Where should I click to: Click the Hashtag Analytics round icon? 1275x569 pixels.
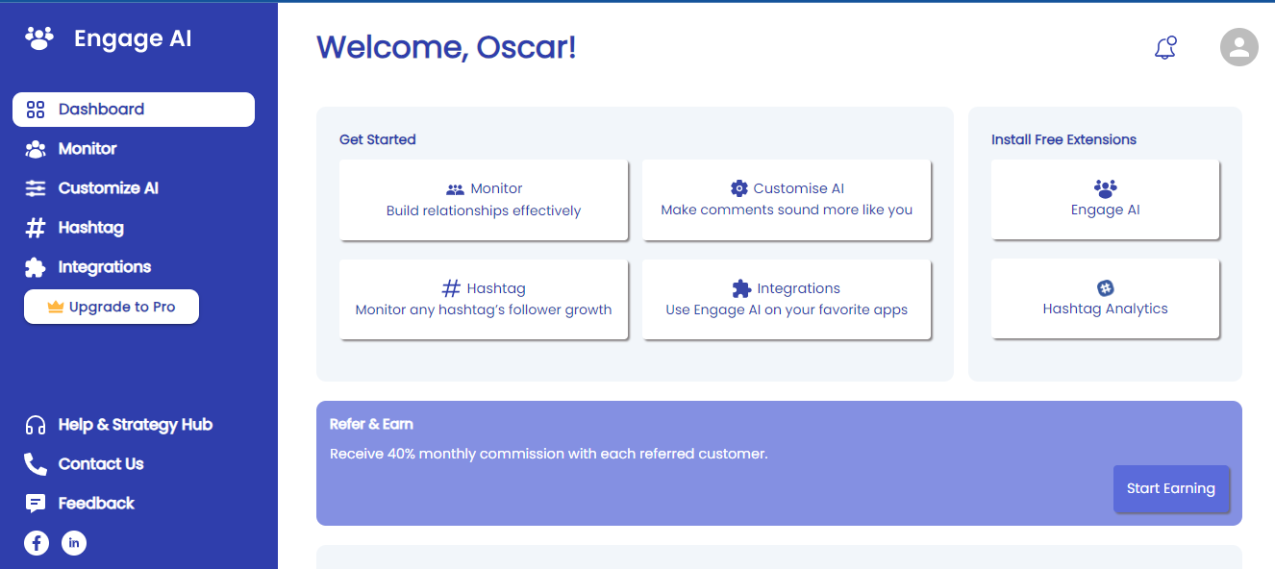pos(1106,288)
